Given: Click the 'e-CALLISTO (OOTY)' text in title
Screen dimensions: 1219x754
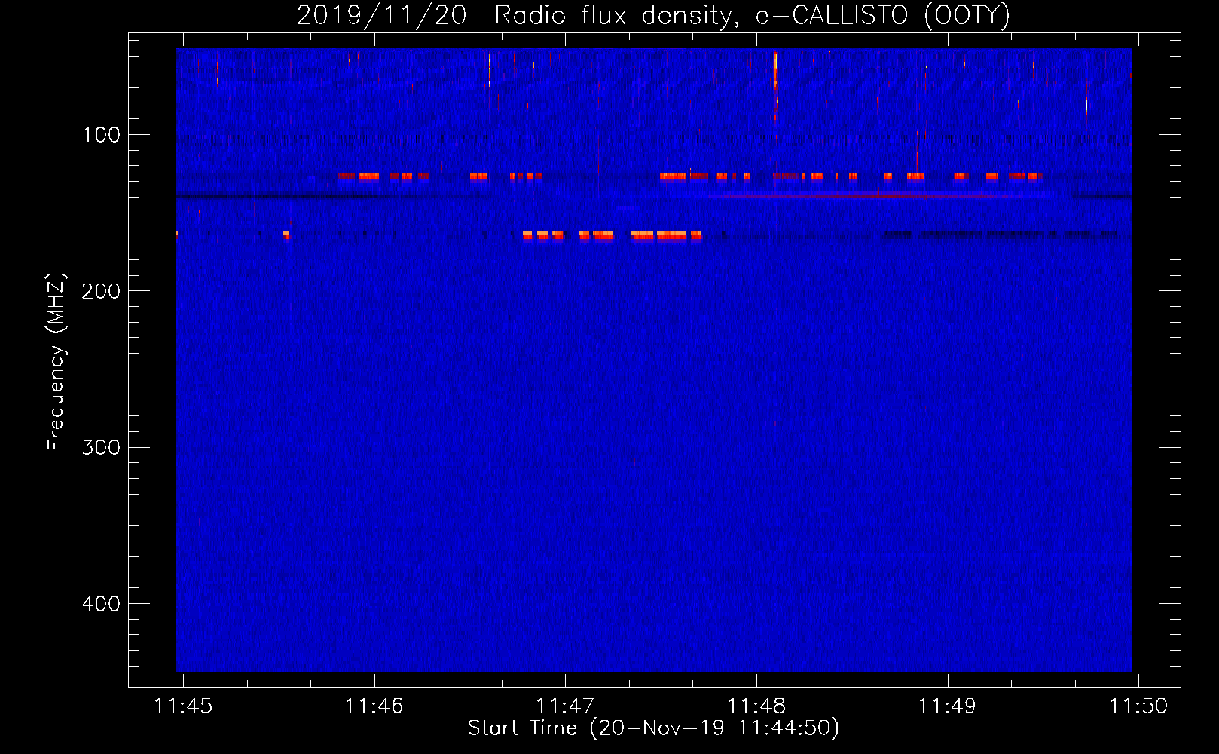Looking at the screenshot, I should point(883,16).
